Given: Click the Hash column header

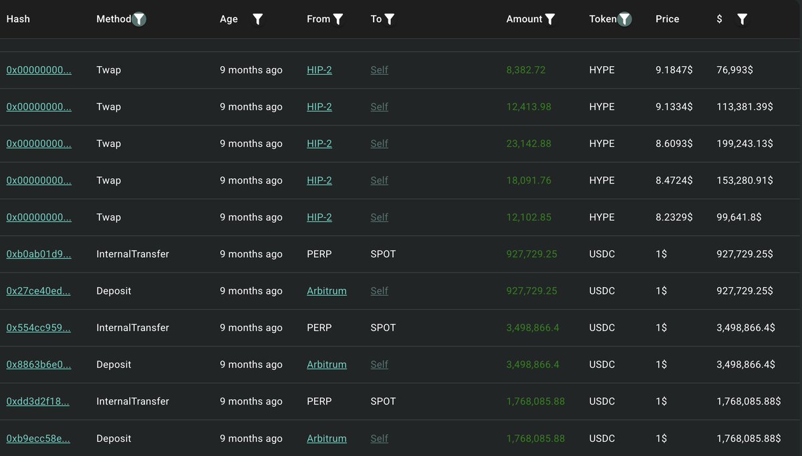Looking at the screenshot, I should [x=18, y=19].
